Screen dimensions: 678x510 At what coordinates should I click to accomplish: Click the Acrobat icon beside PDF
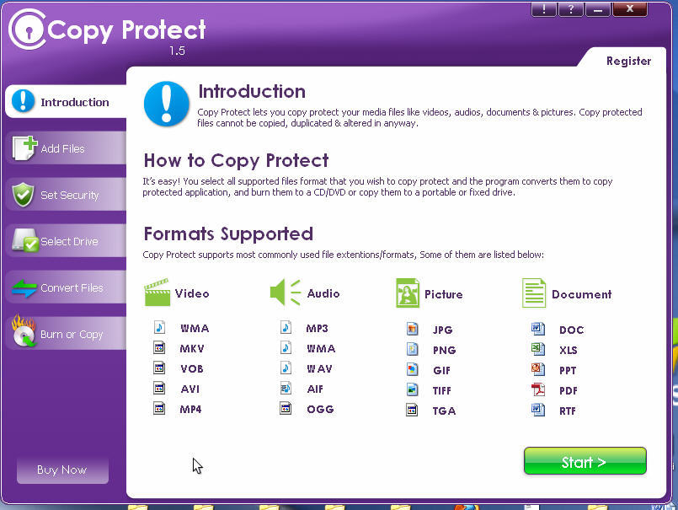(538, 389)
